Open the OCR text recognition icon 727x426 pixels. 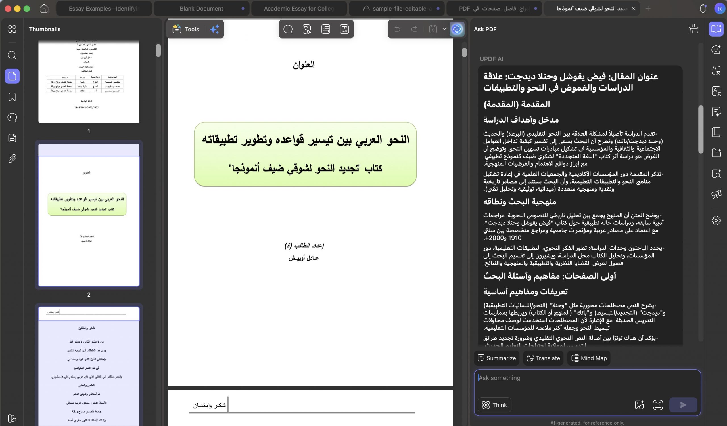[716, 70]
